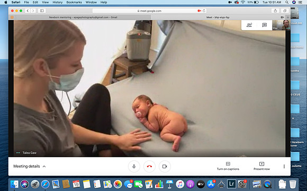This screenshot has width=307, height=191.
Task: Leave the call with red hang-up button
Action: point(149,166)
